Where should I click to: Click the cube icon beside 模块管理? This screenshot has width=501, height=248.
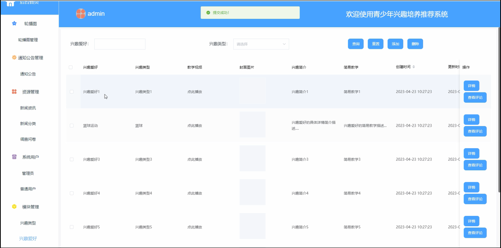(14, 207)
